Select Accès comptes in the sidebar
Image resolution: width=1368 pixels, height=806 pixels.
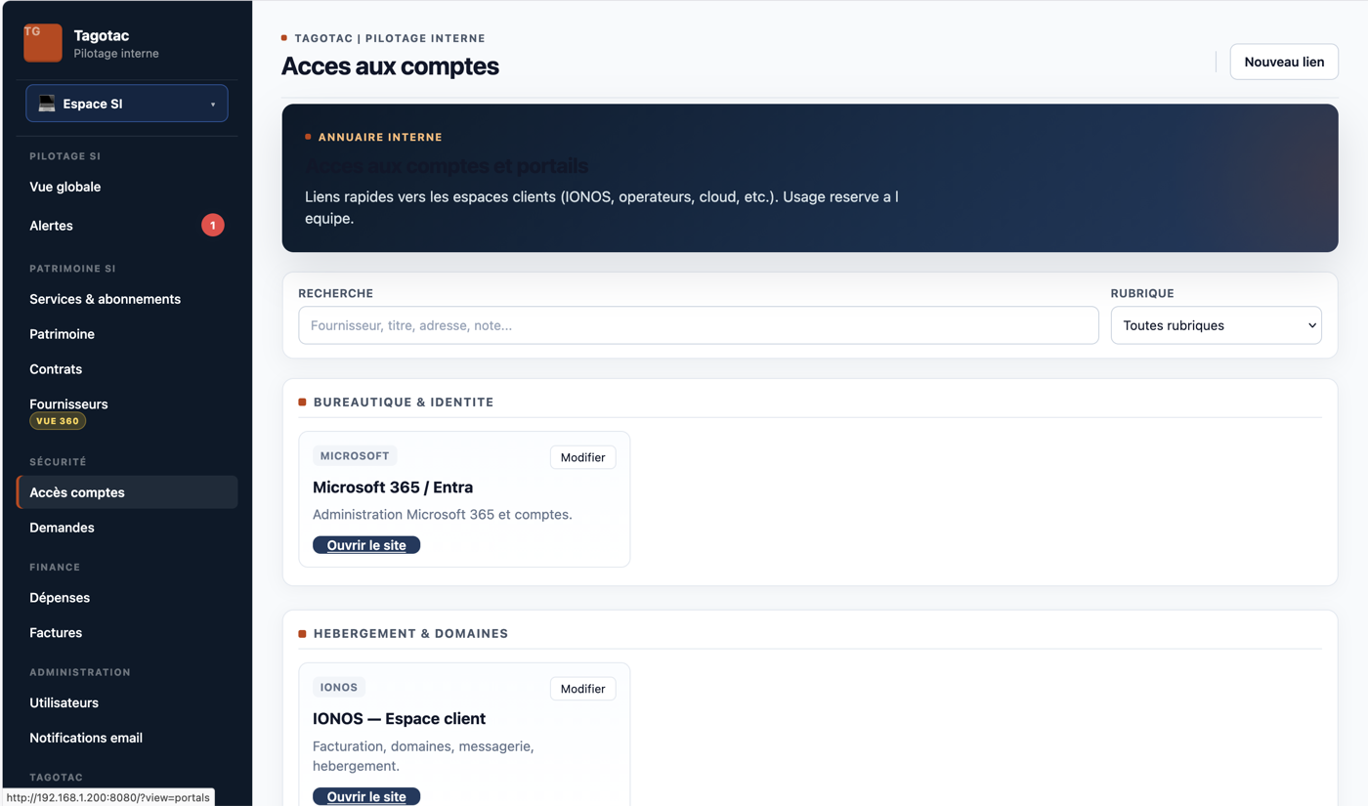tap(127, 492)
